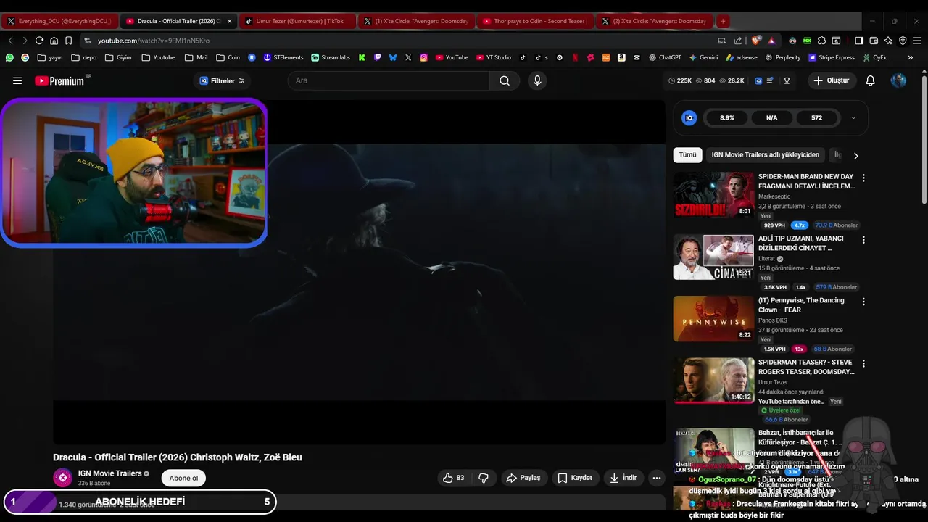Open Stripe Express bookmark
The height and width of the screenshot is (522, 928).
pyautogui.click(x=832, y=57)
